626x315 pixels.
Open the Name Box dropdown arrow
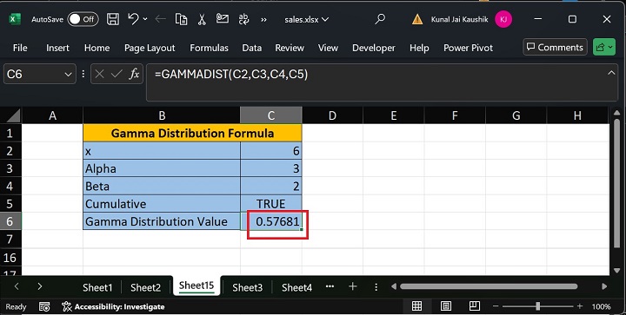point(68,75)
